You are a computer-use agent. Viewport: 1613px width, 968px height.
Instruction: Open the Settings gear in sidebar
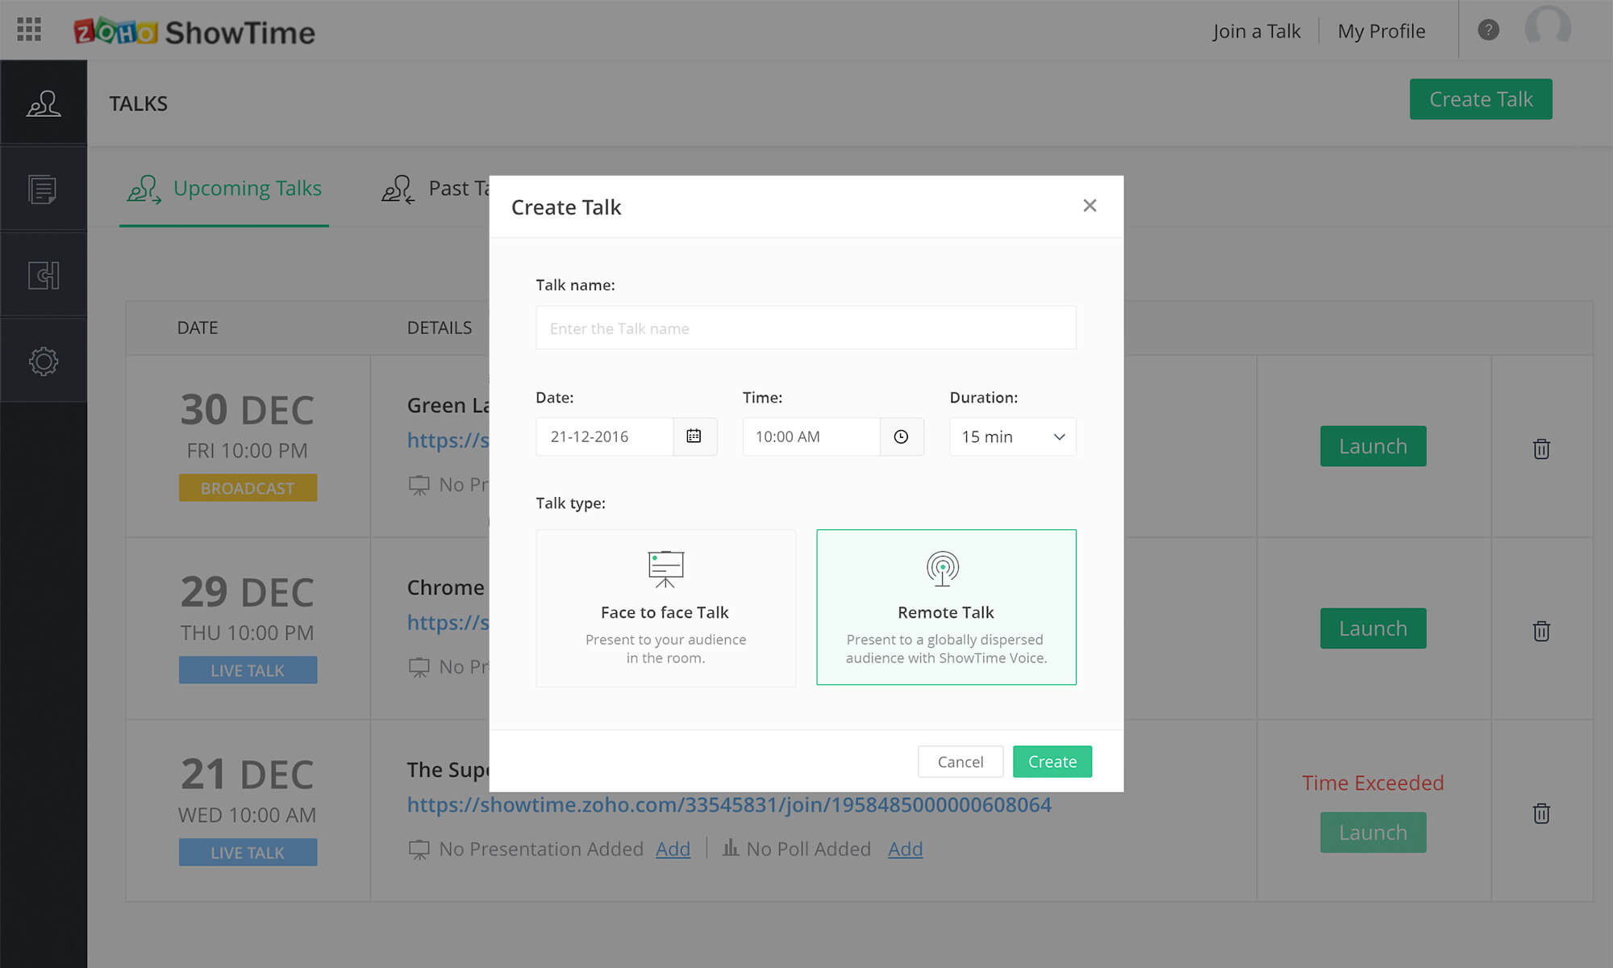point(44,361)
